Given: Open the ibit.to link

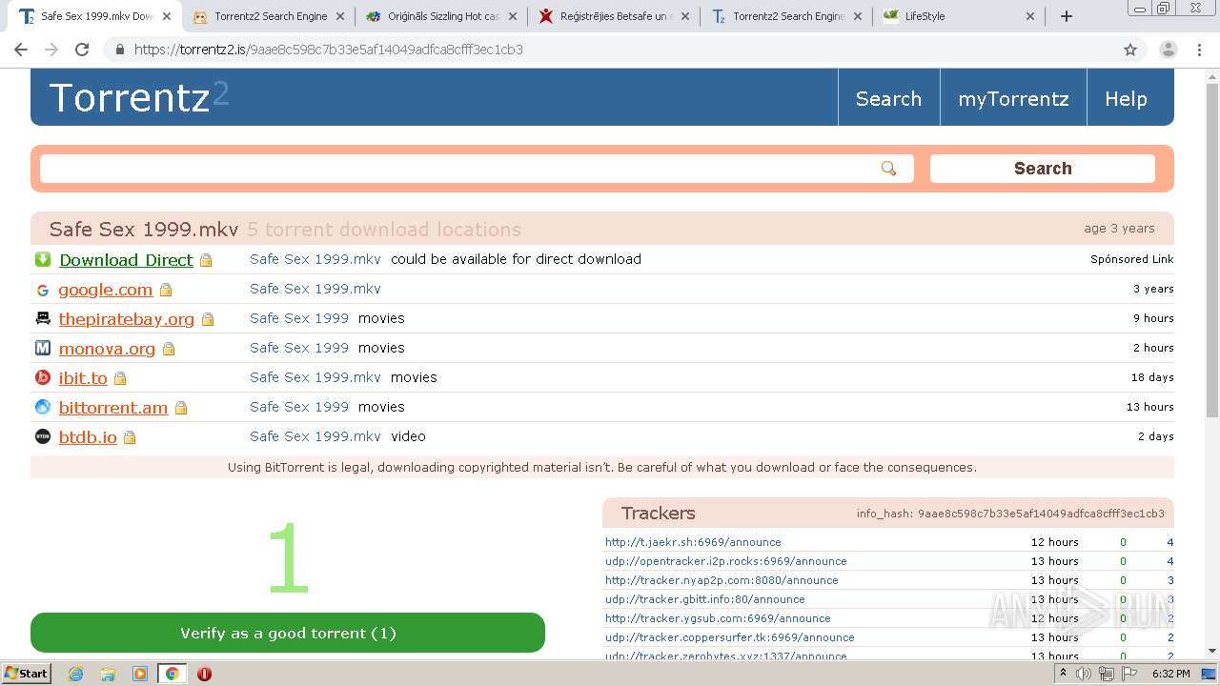Looking at the screenshot, I should (83, 378).
